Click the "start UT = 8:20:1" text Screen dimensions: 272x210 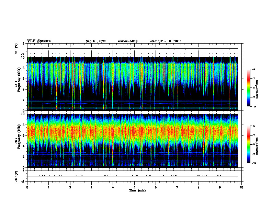coord(166,41)
